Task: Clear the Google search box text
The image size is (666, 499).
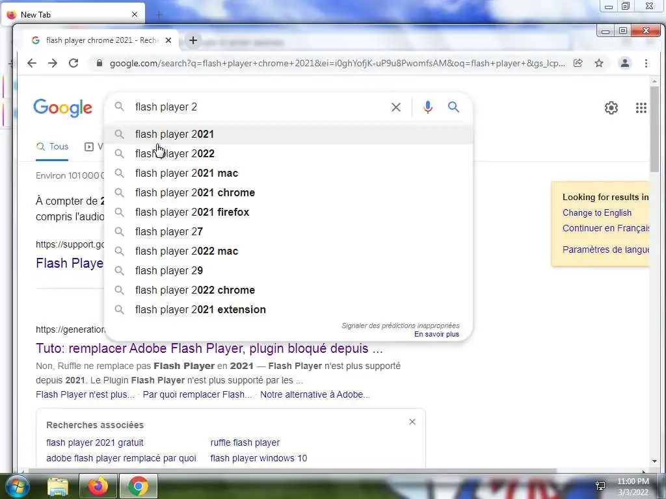Action: (x=396, y=107)
